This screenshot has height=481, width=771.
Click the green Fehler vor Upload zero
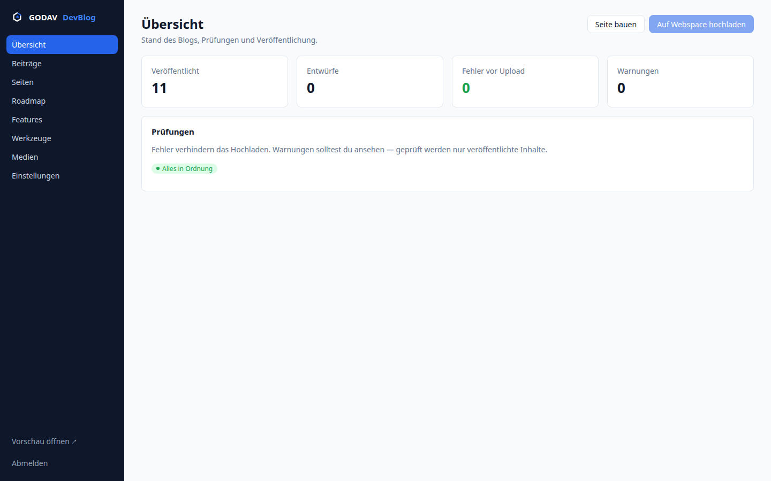[x=466, y=88]
